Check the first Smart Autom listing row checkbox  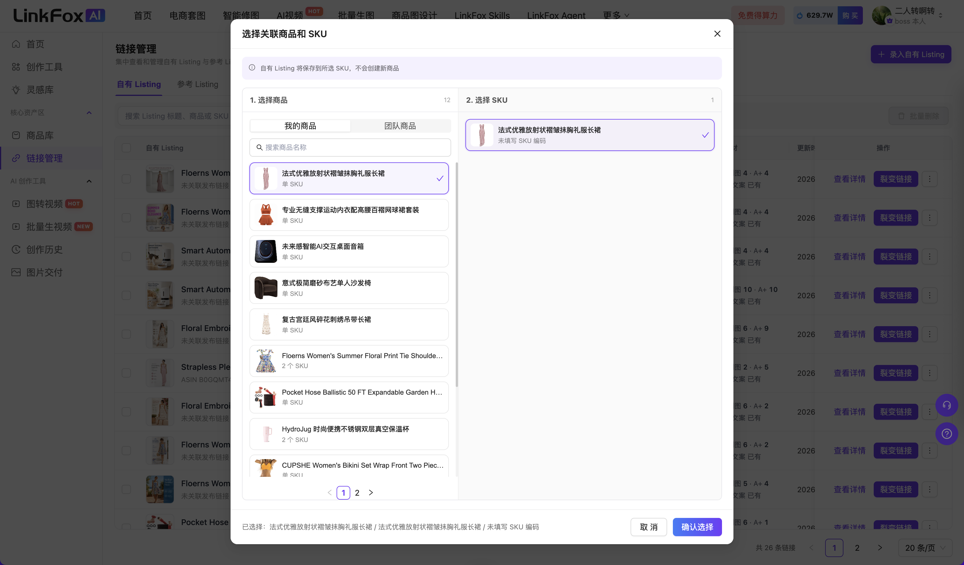pos(126,256)
